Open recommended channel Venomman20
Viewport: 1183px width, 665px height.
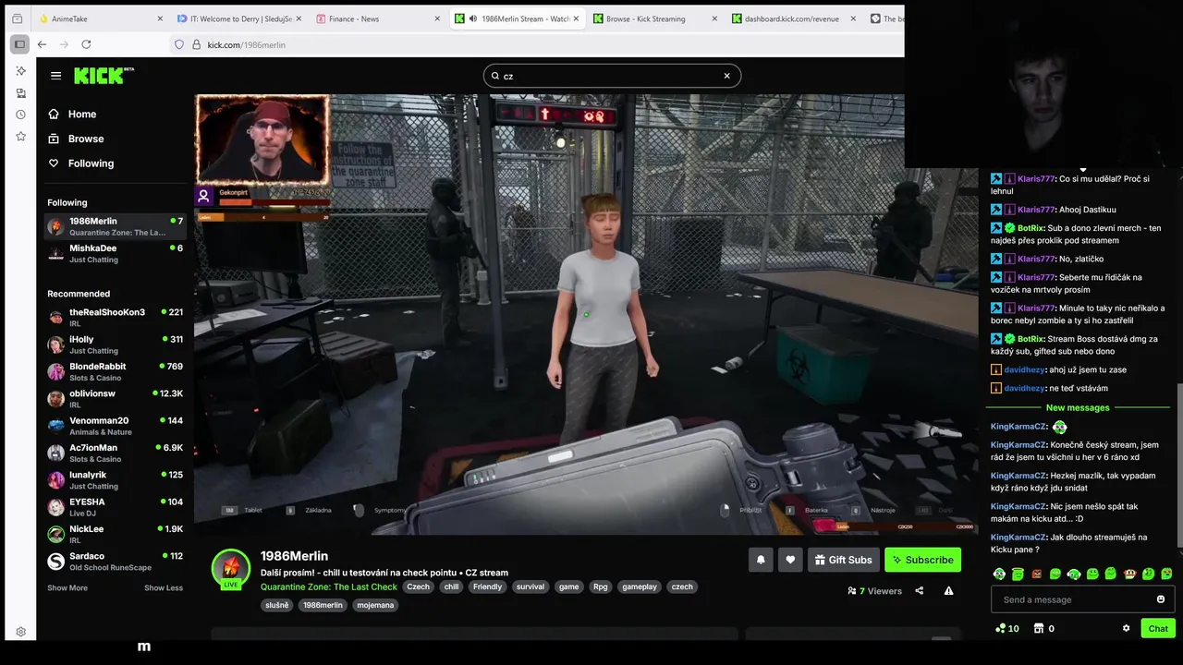pyautogui.click(x=116, y=426)
